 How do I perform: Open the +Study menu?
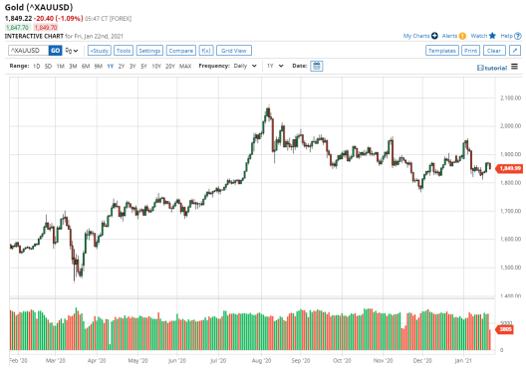[100, 51]
